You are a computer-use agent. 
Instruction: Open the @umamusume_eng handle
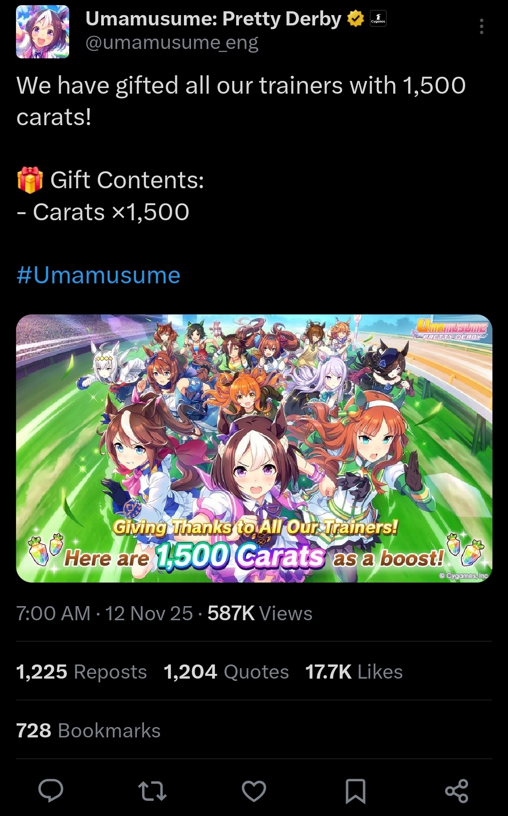[172, 43]
